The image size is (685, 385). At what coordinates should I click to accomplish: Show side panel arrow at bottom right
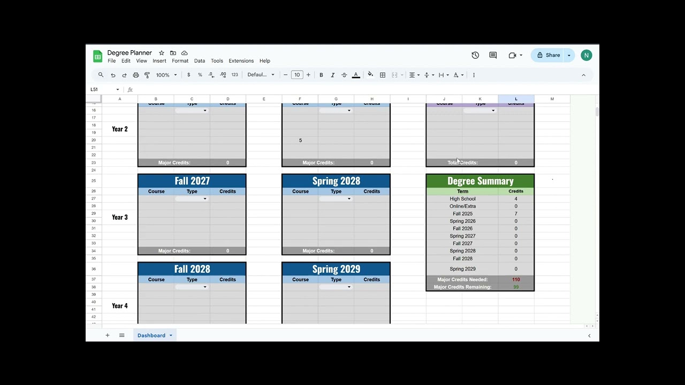[589, 336]
